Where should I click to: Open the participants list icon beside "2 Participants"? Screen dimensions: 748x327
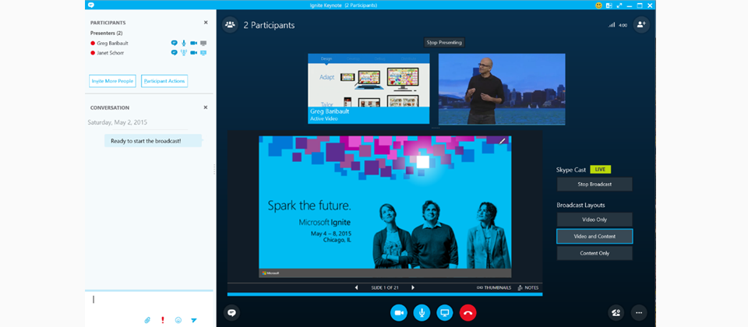click(x=230, y=25)
